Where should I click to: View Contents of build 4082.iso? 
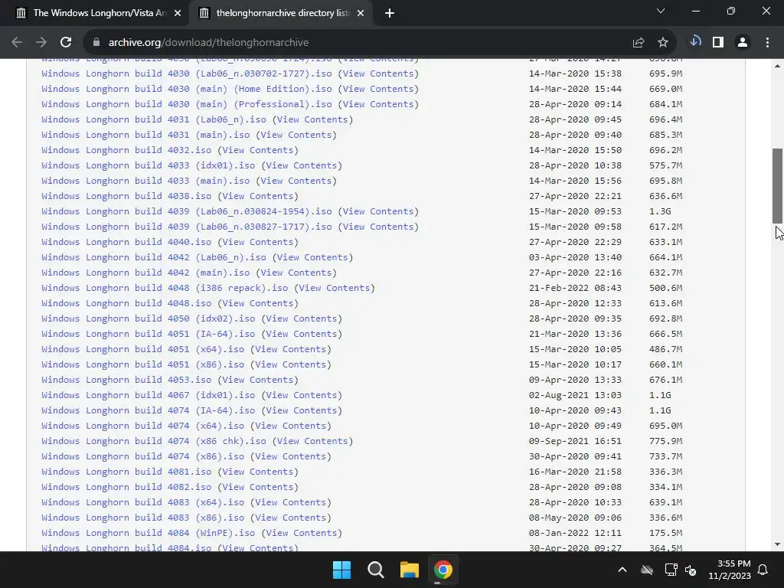pyautogui.click(x=257, y=487)
